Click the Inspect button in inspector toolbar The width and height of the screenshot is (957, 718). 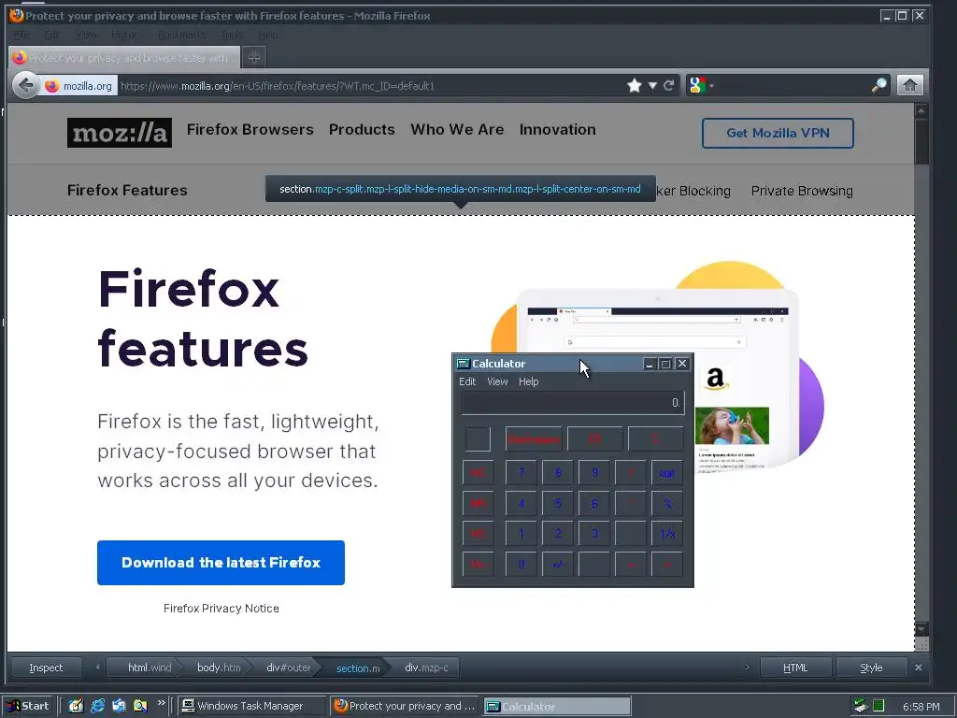pos(47,668)
